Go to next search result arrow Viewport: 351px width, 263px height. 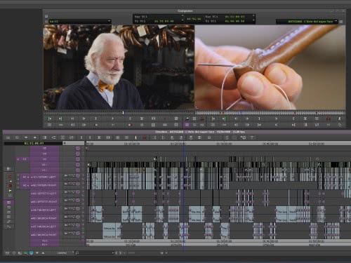120,253
